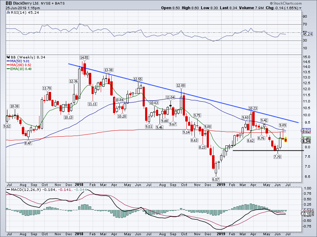Click the Low 8.30 value
The image size is (317, 237).
[x=210, y=8]
